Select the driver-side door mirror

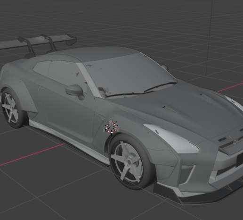pos(75,92)
